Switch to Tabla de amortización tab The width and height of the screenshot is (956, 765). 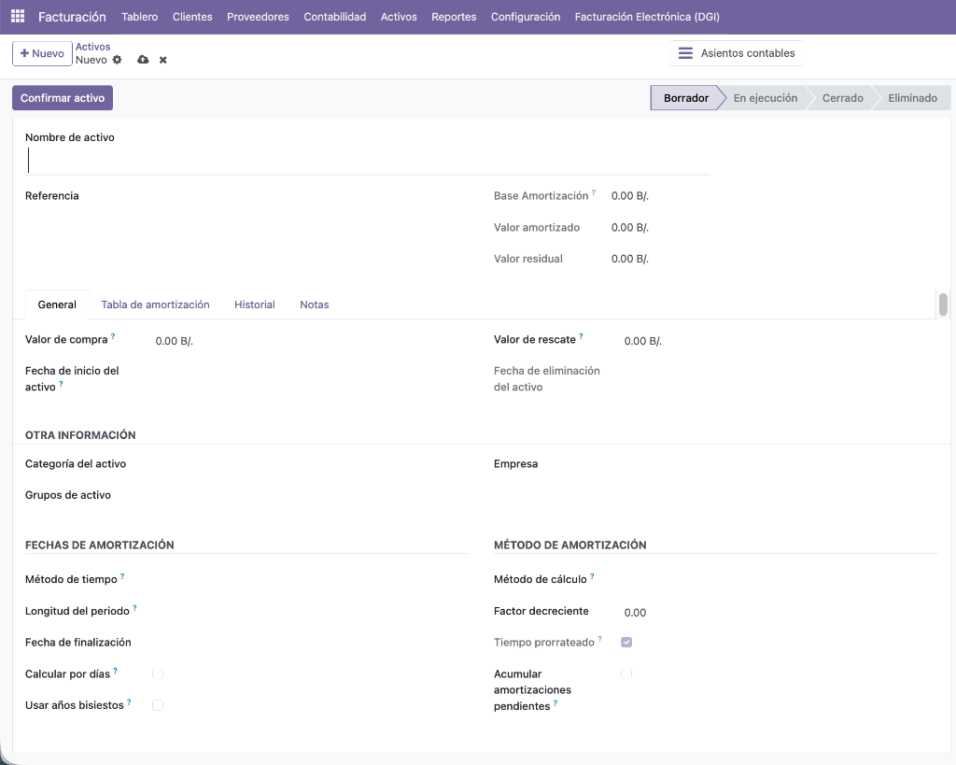pyautogui.click(x=156, y=305)
